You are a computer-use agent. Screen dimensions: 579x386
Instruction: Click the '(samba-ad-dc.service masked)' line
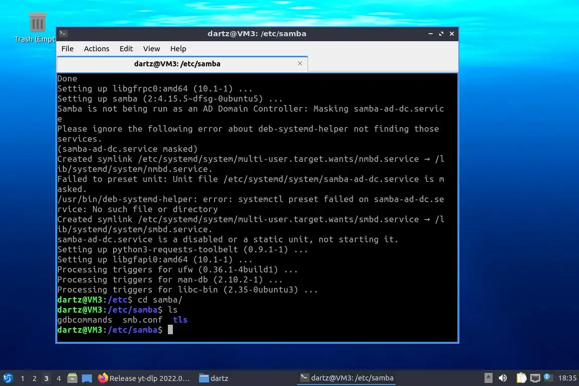click(127, 149)
